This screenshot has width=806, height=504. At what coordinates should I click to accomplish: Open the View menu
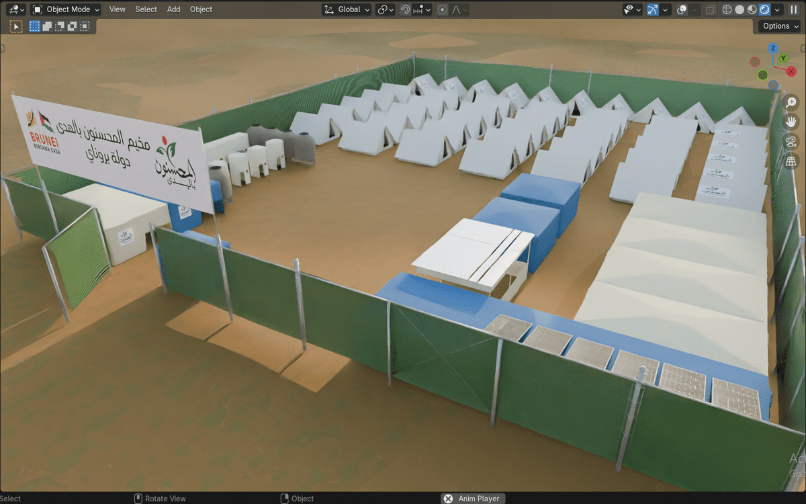[117, 9]
